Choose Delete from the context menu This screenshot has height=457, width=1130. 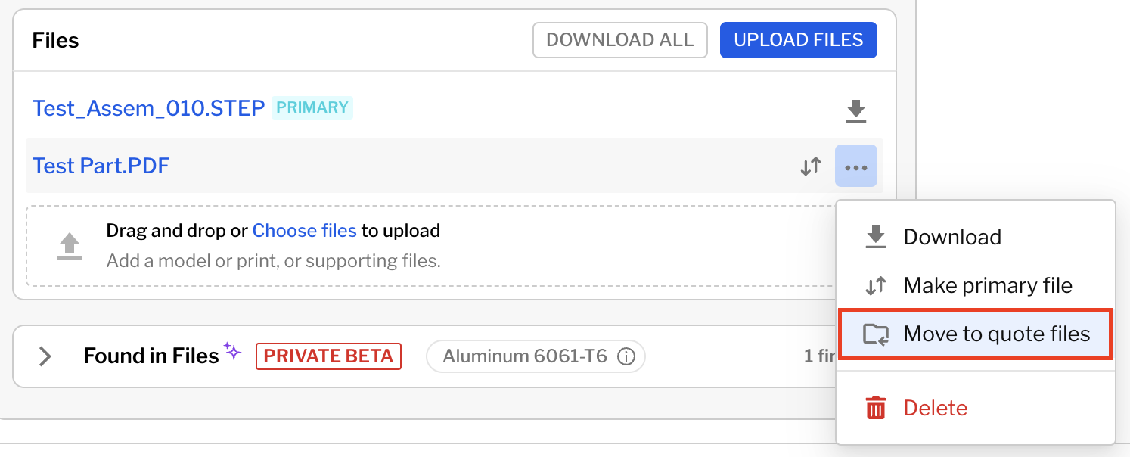click(935, 408)
